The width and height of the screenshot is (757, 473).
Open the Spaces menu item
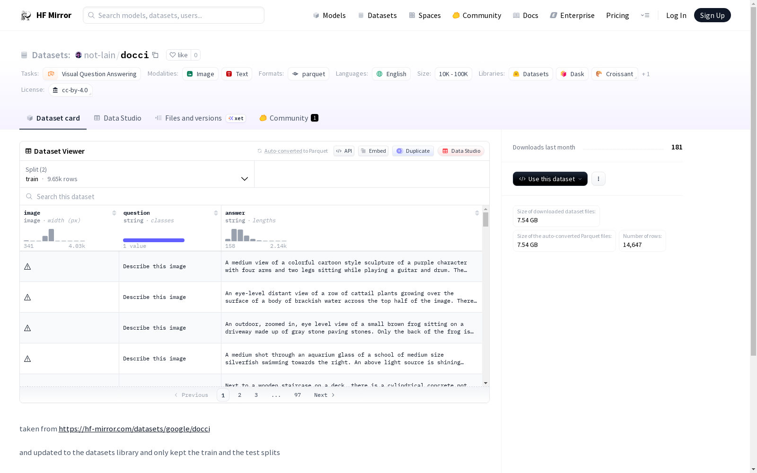[x=425, y=16]
